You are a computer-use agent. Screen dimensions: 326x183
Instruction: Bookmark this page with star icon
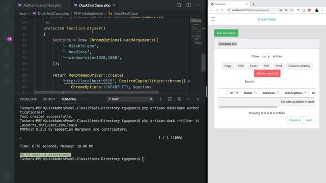pos(291,10)
